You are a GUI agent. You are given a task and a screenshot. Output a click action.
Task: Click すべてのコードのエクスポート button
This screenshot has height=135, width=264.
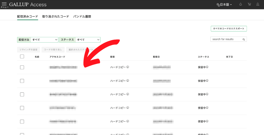tap(229, 28)
